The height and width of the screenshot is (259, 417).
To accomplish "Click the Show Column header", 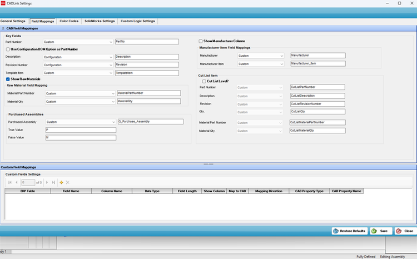I will tap(215, 191).
